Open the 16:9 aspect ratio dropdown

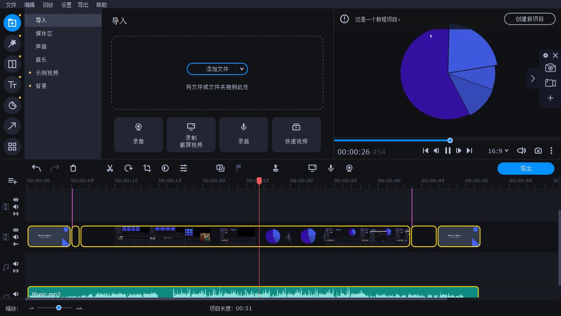click(498, 151)
